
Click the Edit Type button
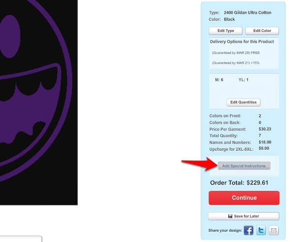pos(226,31)
